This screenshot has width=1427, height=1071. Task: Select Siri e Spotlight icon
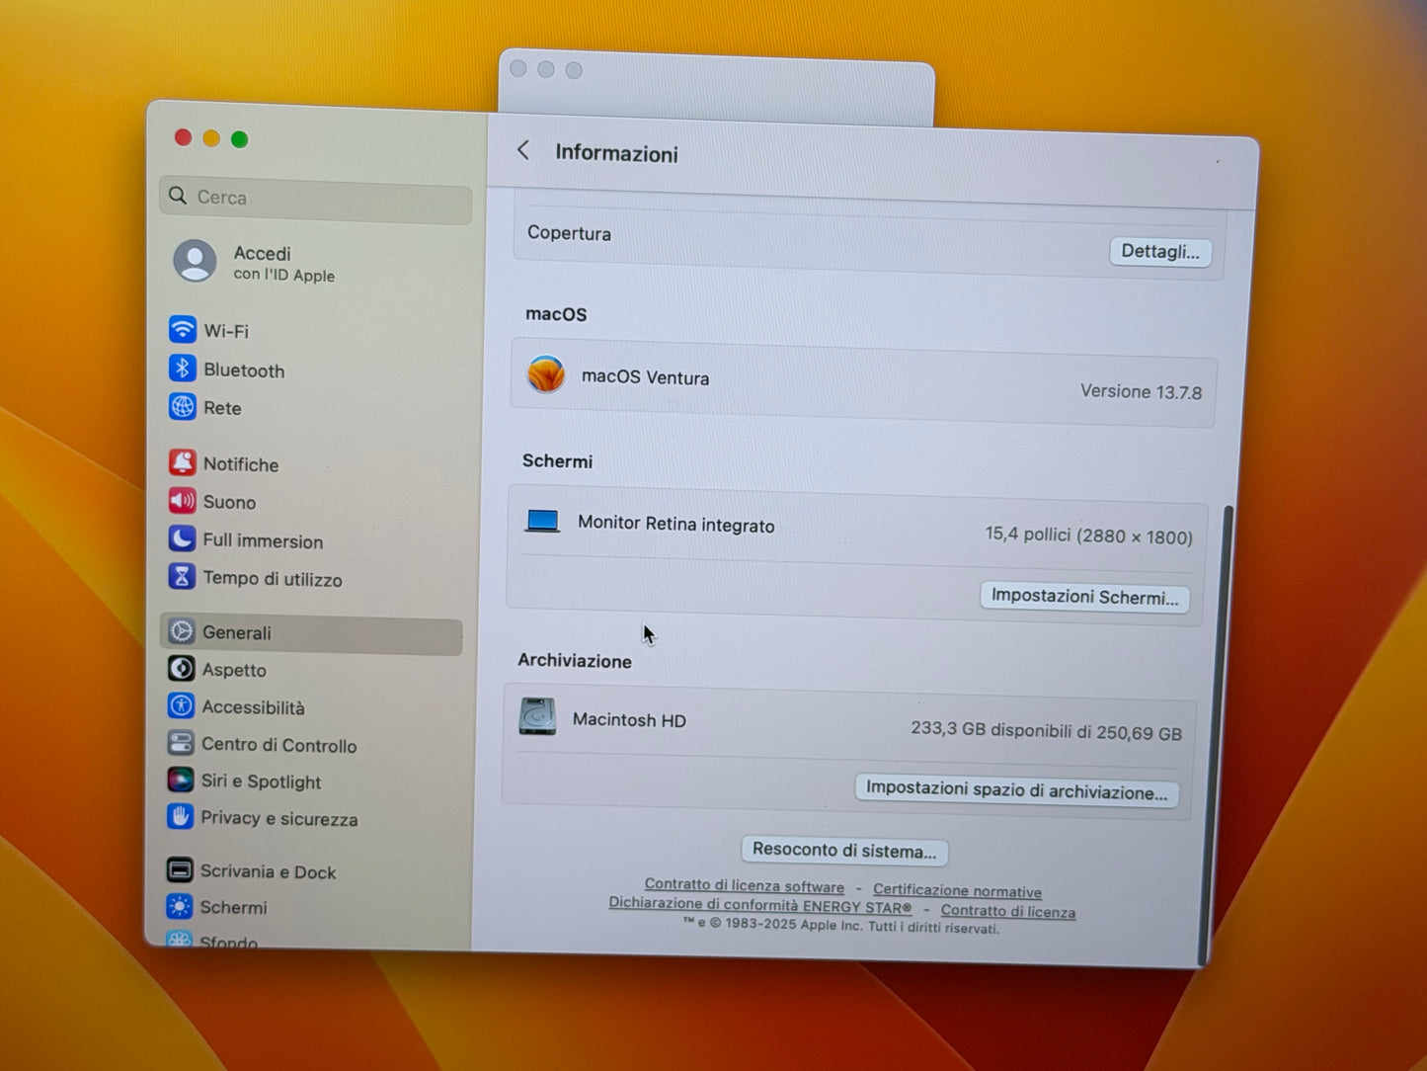180,780
